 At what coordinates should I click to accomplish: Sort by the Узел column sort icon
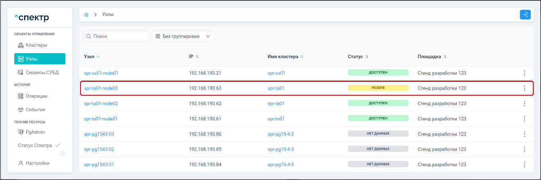[x=98, y=56]
